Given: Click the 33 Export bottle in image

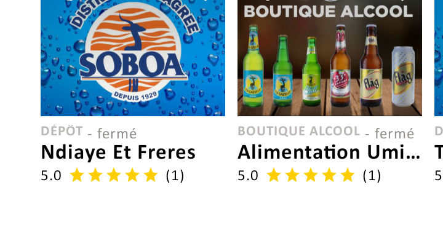Looking at the screenshot, I should [x=340, y=66].
